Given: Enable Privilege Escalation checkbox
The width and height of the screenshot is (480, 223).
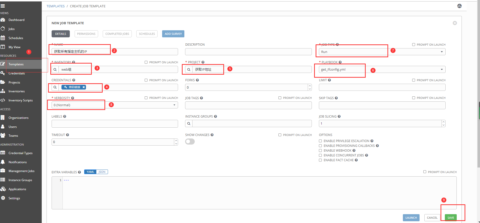Looking at the screenshot, I should coord(320,141).
